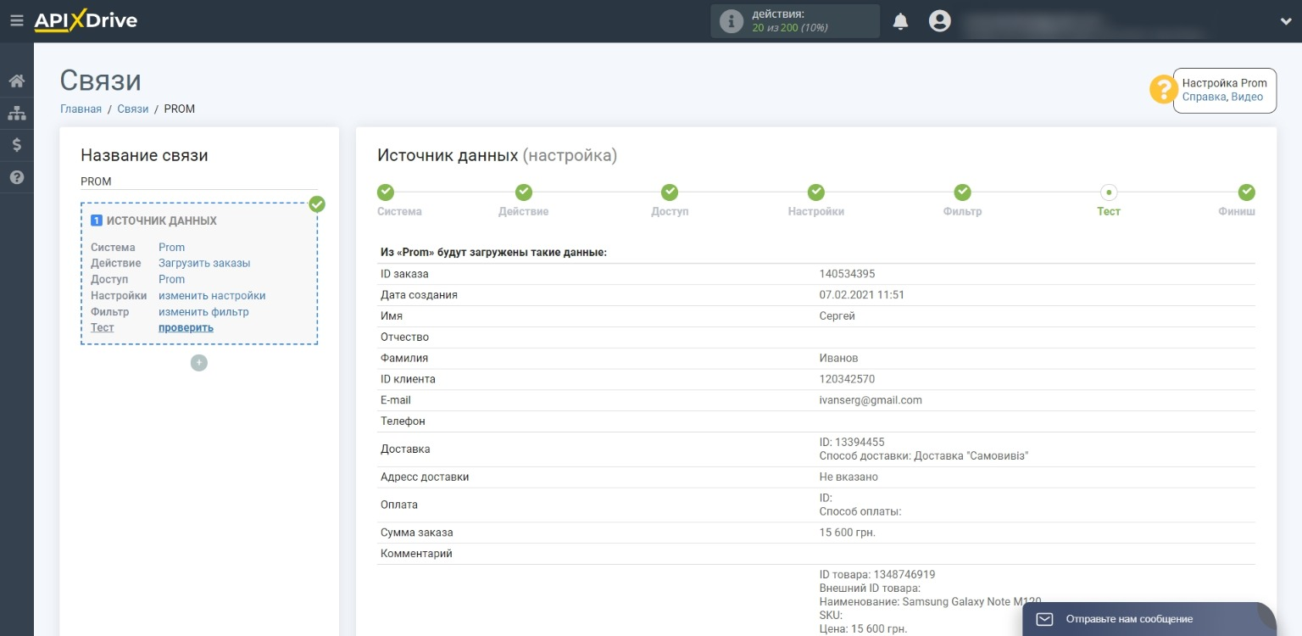Click the Загрузить заказы action link

click(x=204, y=263)
